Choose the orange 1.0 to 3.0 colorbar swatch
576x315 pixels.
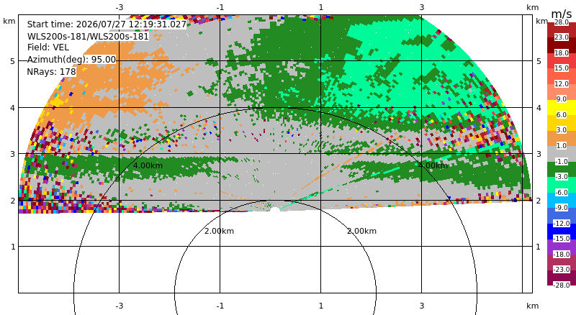click(x=562, y=138)
